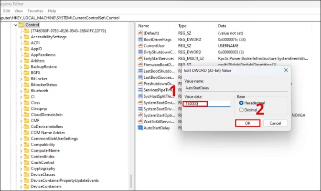The width and height of the screenshot is (321, 191).
Task: Expand the Class registry key
Action: click(20, 103)
